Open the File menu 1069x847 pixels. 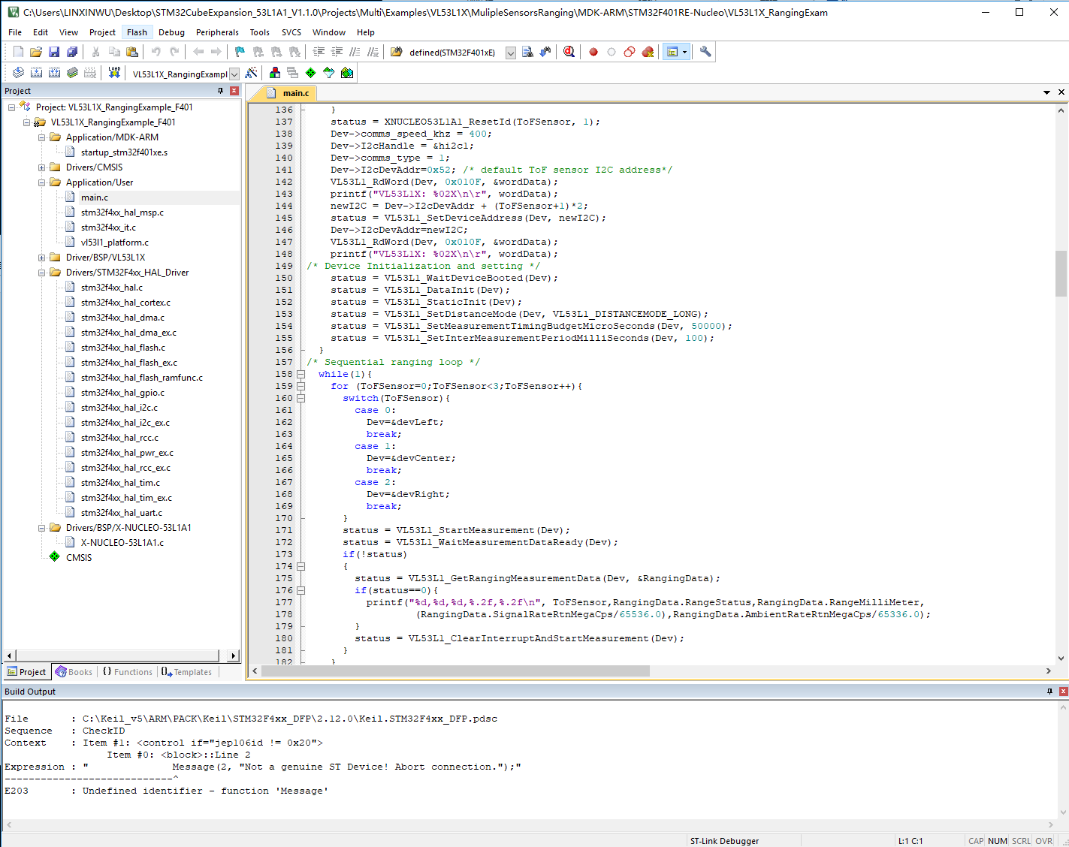pos(15,32)
